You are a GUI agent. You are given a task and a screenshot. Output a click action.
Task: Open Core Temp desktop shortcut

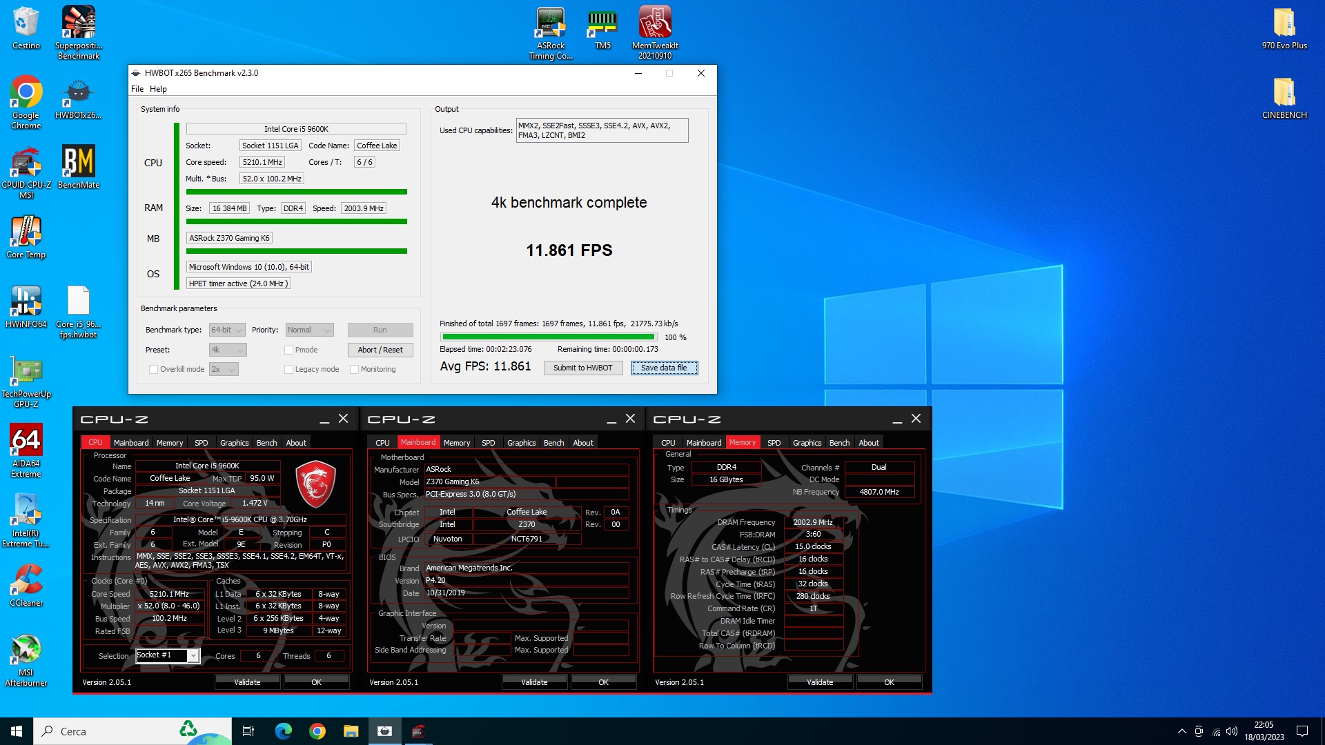point(26,237)
